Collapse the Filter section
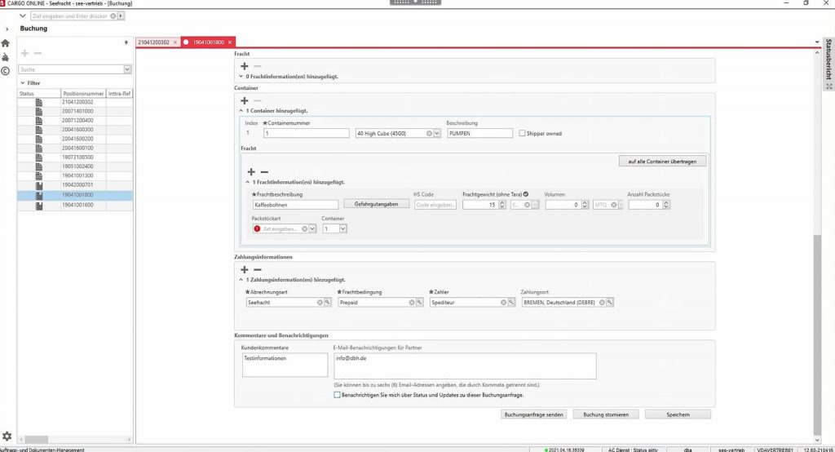The height and width of the screenshot is (452, 835). tap(22, 83)
